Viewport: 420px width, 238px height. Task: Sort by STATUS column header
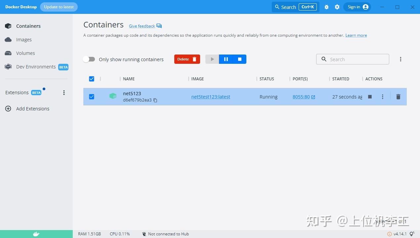(267, 79)
